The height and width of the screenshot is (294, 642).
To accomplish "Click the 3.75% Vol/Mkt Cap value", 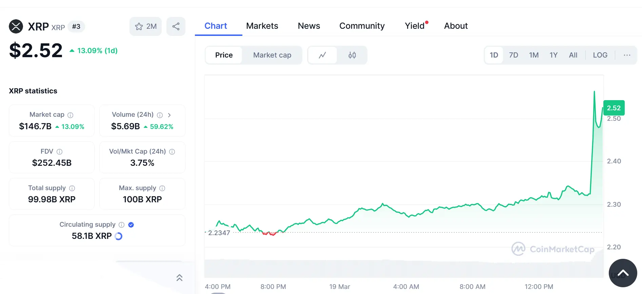I will [142, 163].
